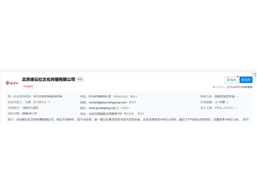Open 关联企业 13 related companies tag
Screen dimensions: 257x192
pyautogui.click(x=42, y=102)
